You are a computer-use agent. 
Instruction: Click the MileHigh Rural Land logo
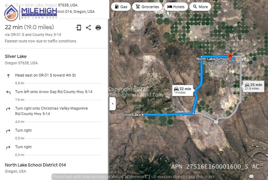tap(30, 12)
